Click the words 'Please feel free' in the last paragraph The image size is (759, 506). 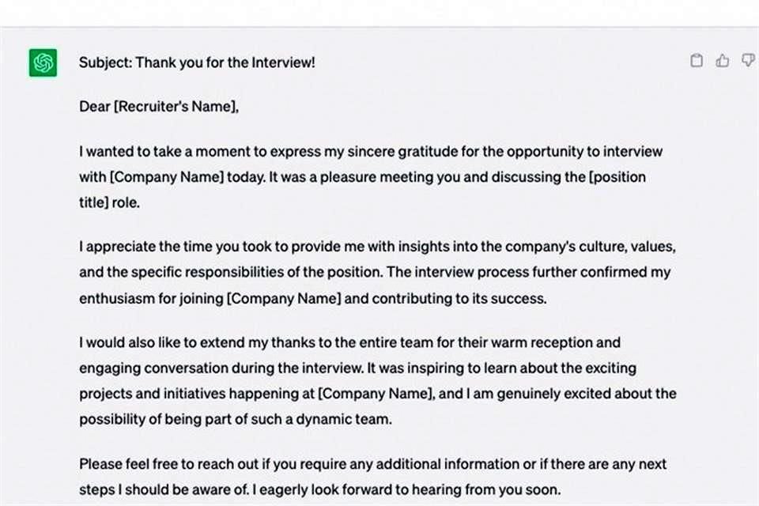click(130, 464)
